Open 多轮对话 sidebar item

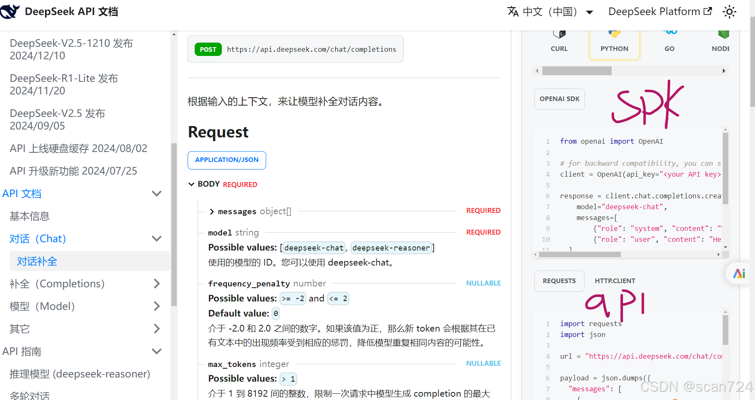(30, 395)
